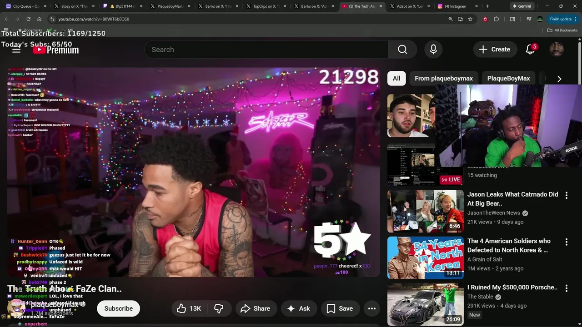Viewport: 582px width, 327px height.
Task: Click the Finish update button
Action: (x=562, y=19)
